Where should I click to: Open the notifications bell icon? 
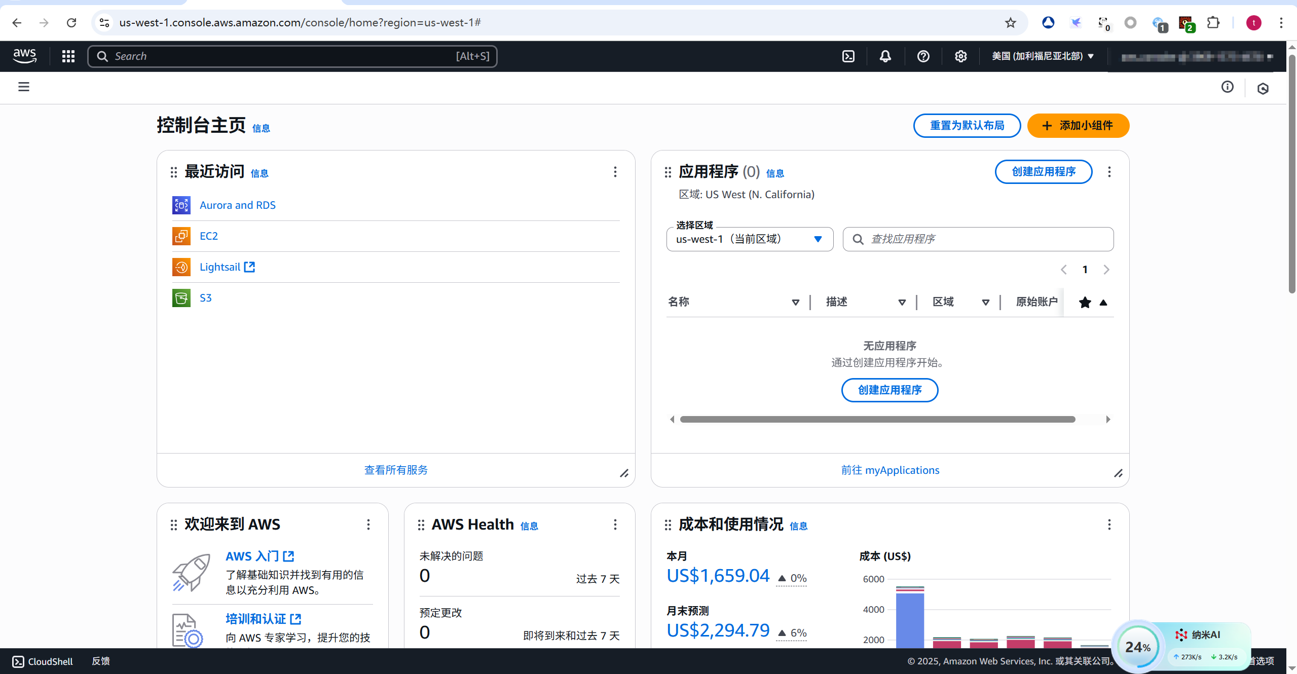point(885,56)
